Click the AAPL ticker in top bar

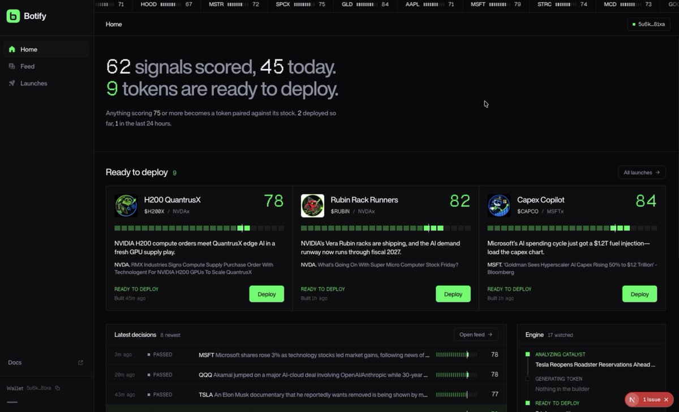coord(430,5)
